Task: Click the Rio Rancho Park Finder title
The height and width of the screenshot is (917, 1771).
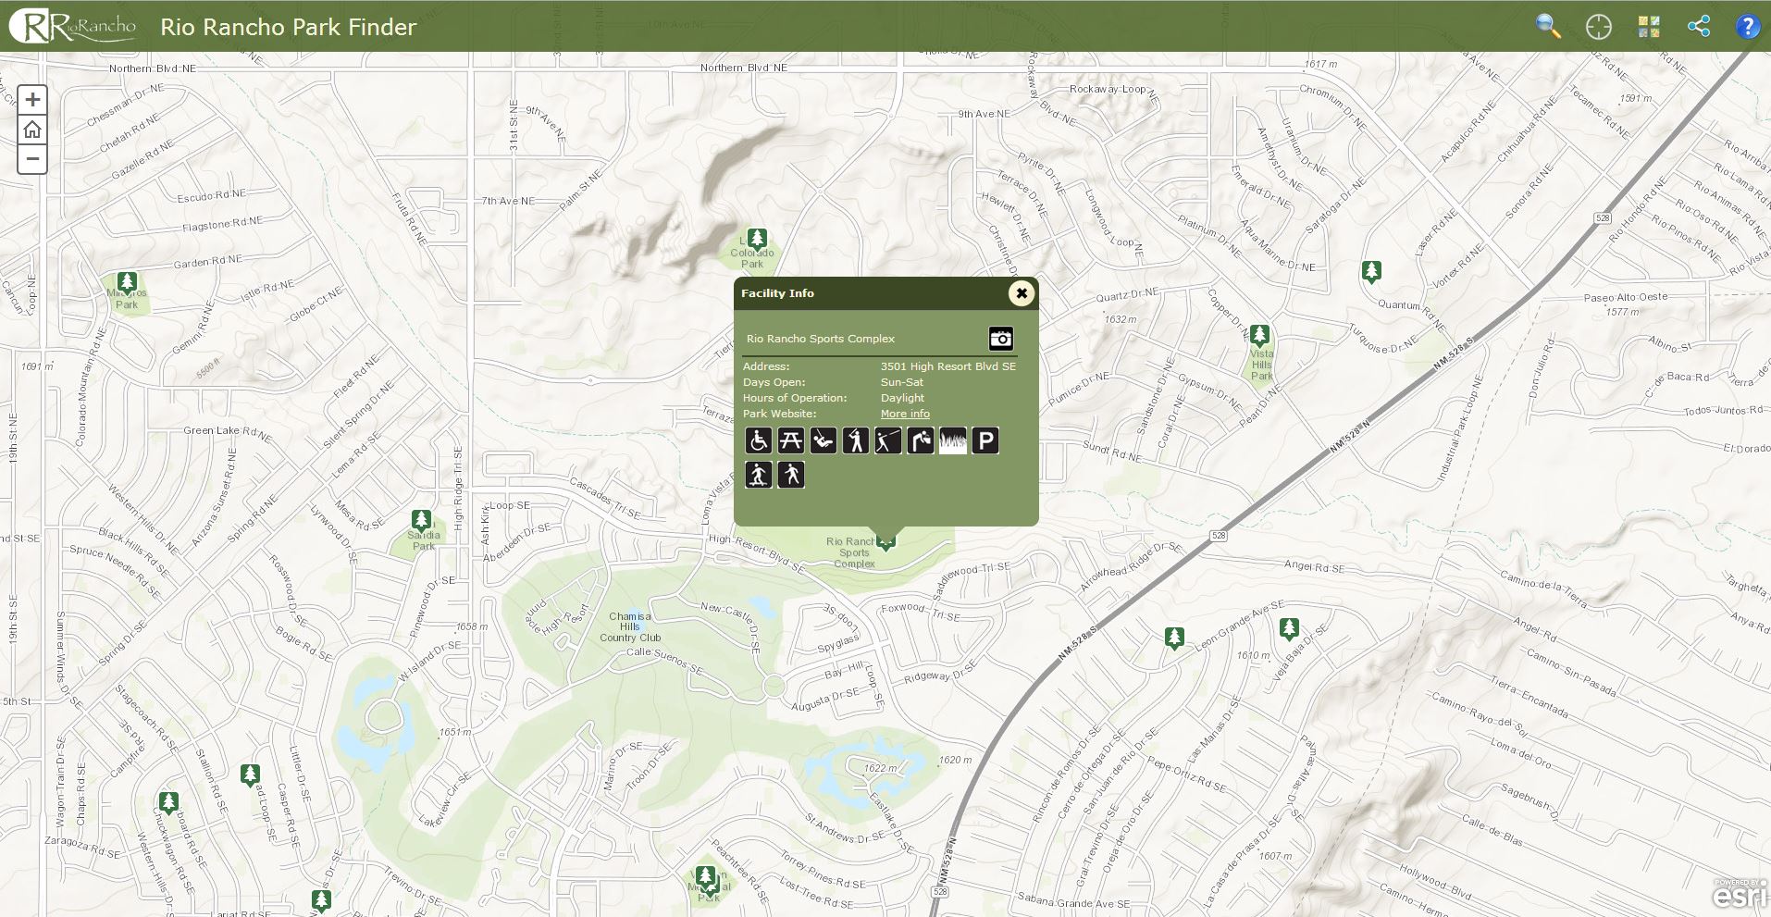Action: (x=289, y=27)
